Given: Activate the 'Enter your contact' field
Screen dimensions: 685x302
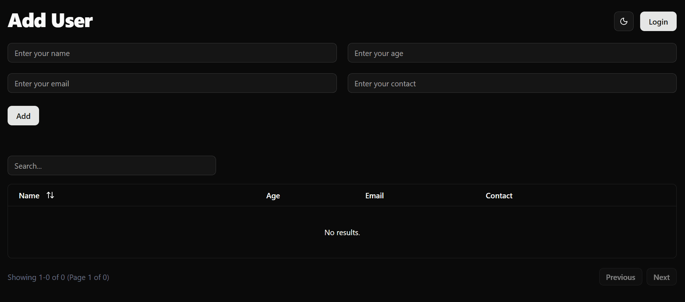Looking at the screenshot, I should (x=512, y=83).
